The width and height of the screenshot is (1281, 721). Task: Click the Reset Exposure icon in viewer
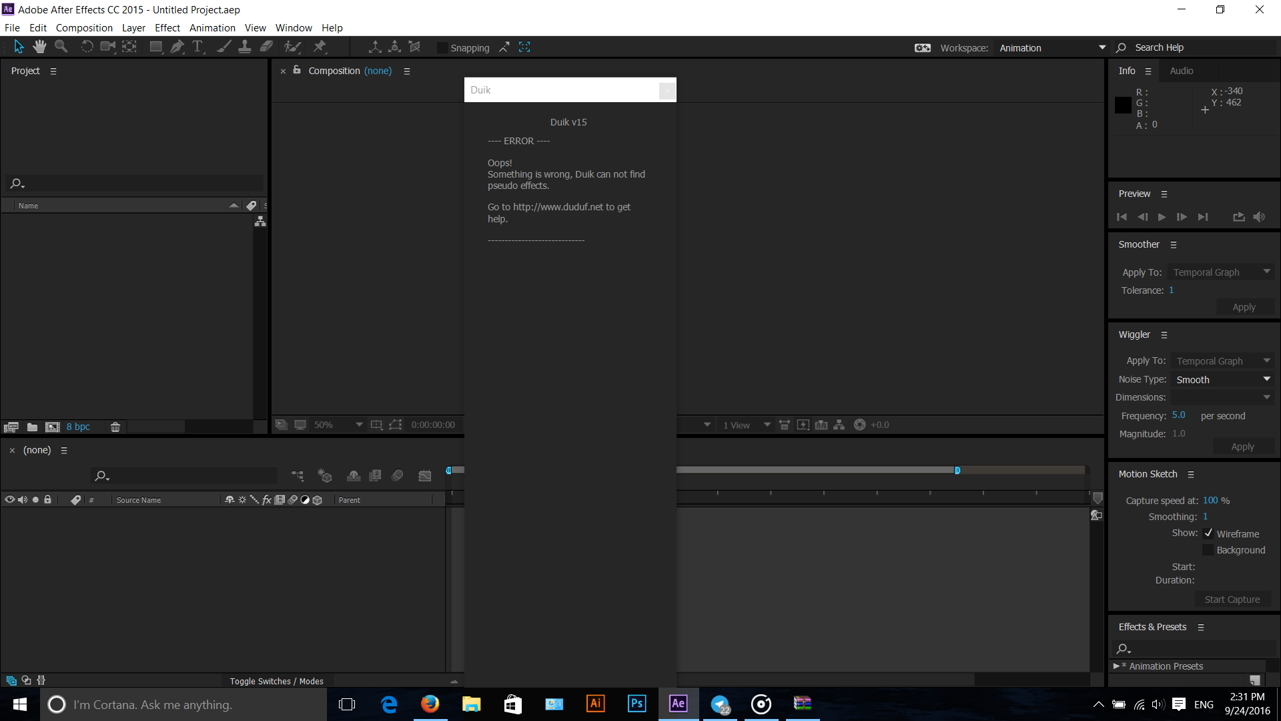pyautogui.click(x=860, y=425)
